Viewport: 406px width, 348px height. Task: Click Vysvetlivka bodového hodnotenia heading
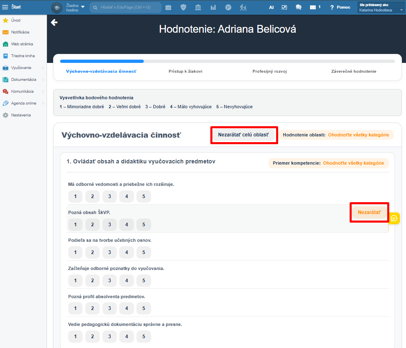[x=96, y=98]
